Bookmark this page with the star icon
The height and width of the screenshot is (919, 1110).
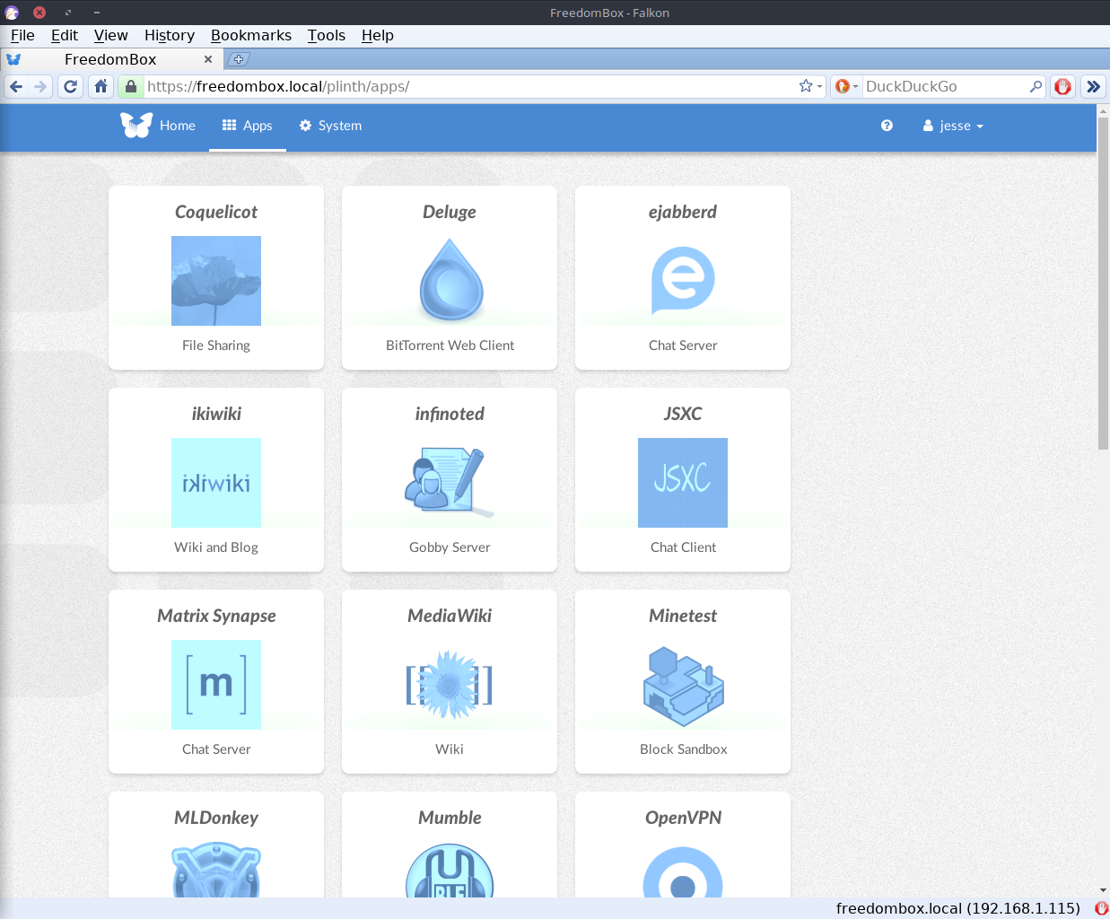pos(806,86)
